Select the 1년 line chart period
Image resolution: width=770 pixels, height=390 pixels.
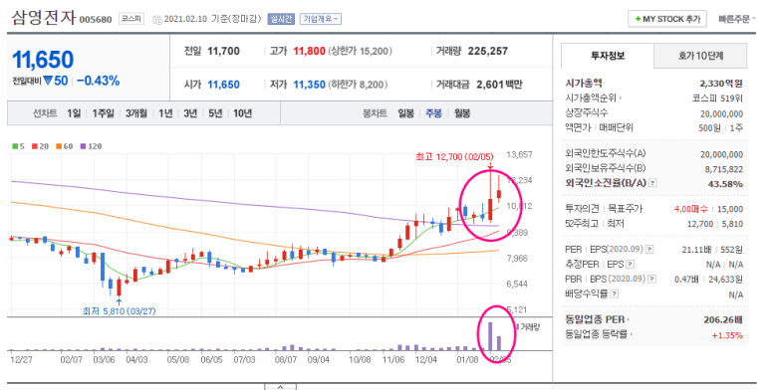point(165,113)
